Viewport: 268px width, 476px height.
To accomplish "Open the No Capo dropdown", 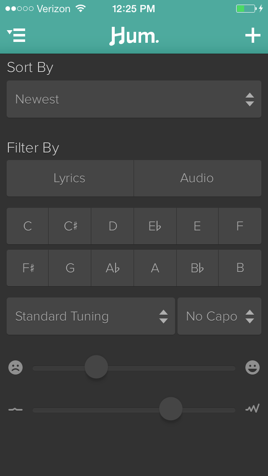I will (x=219, y=316).
